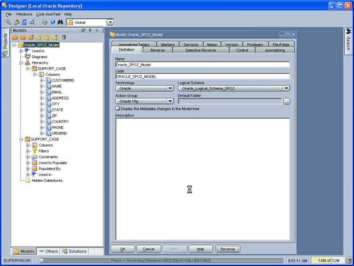Expand the ADDRESS column node
Image resolution: width=354 pixels, height=266 pixels.
point(42,98)
